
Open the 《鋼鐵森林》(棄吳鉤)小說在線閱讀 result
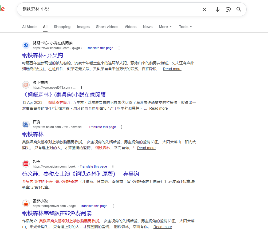click(x=64, y=95)
